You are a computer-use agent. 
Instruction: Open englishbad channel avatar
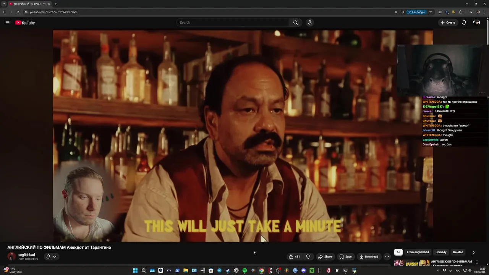11,256
